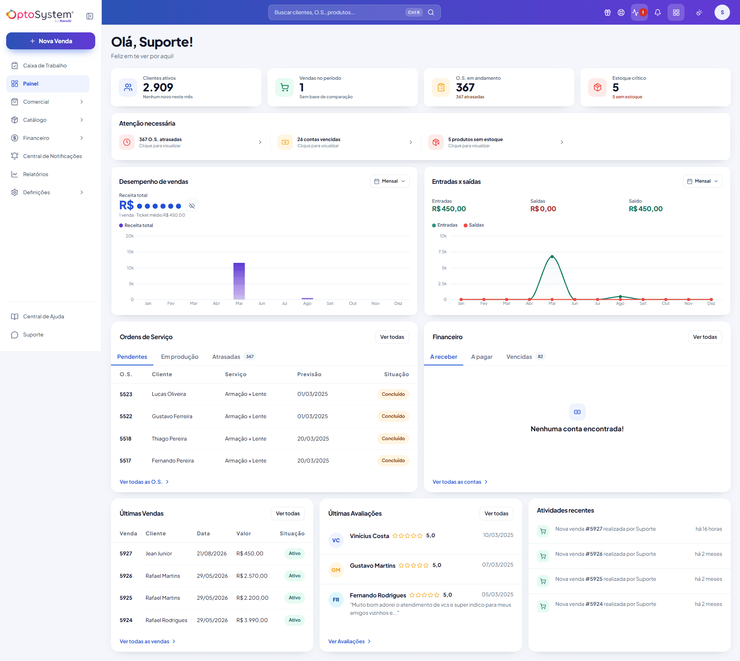This screenshot has height=661, width=740.
Task: Collapse the sidebar panel icon
Action: (x=90, y=16)
